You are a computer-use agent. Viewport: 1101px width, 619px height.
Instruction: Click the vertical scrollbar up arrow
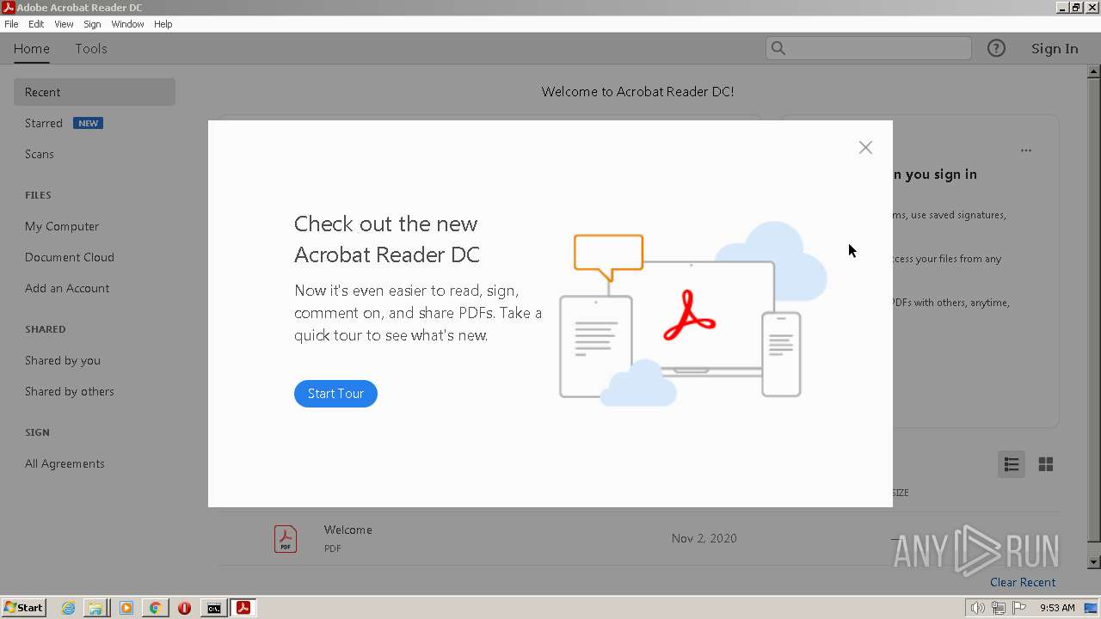[x=1094, y=71]
